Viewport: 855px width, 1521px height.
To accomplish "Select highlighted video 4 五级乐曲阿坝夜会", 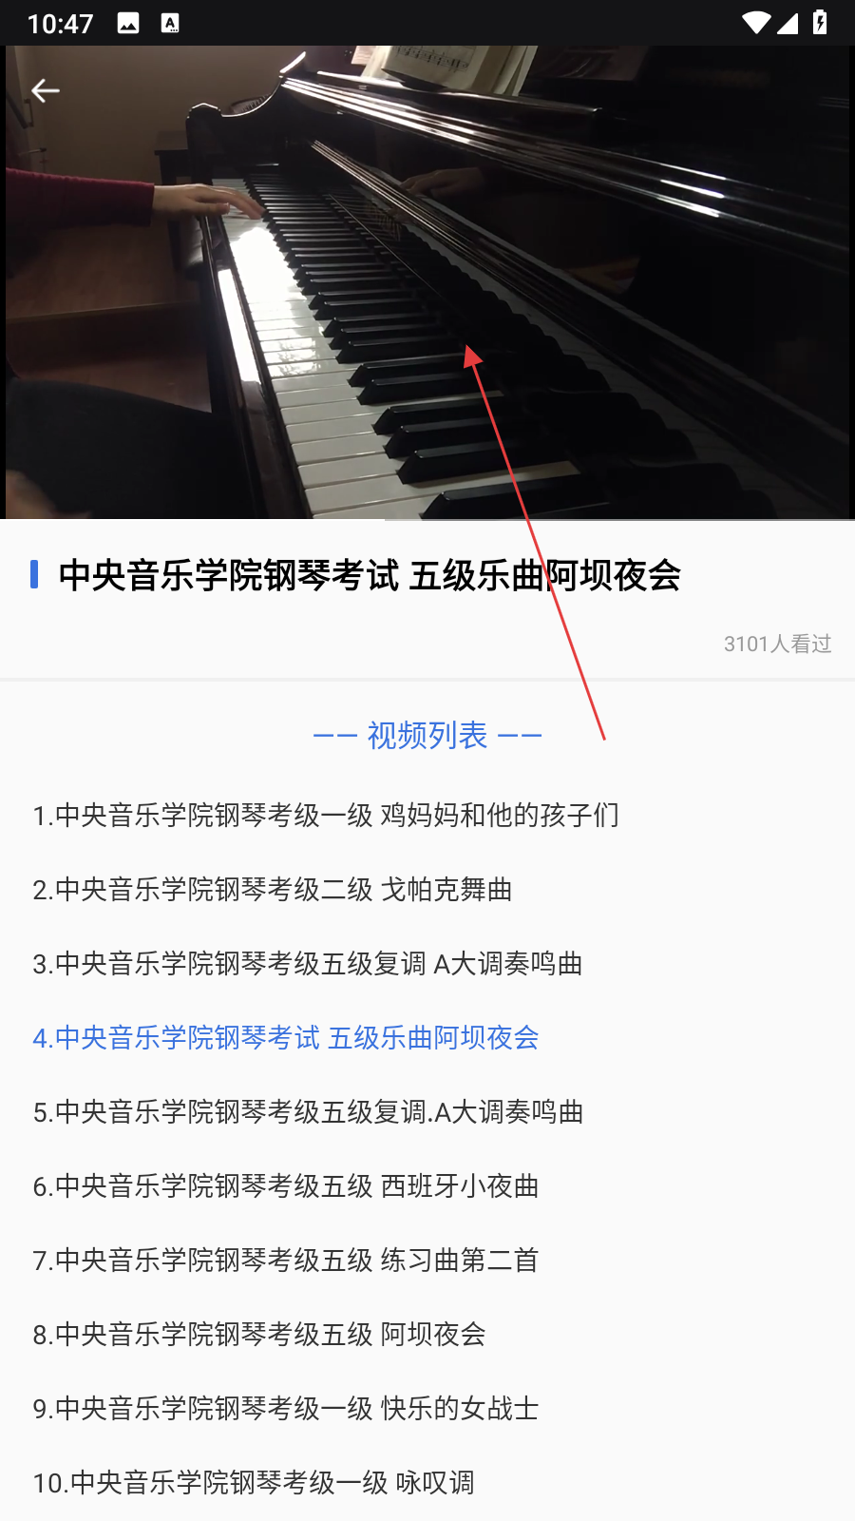I will pos(286,1037).
